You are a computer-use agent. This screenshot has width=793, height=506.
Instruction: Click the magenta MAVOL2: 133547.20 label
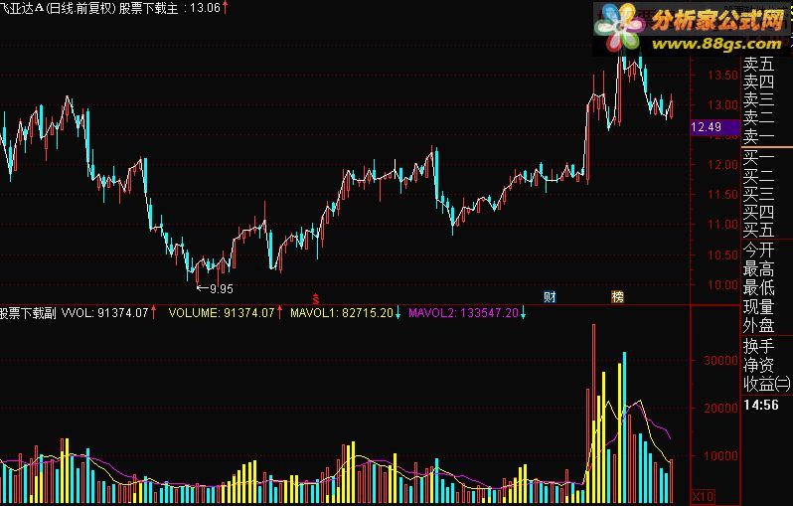pos(467,313)
